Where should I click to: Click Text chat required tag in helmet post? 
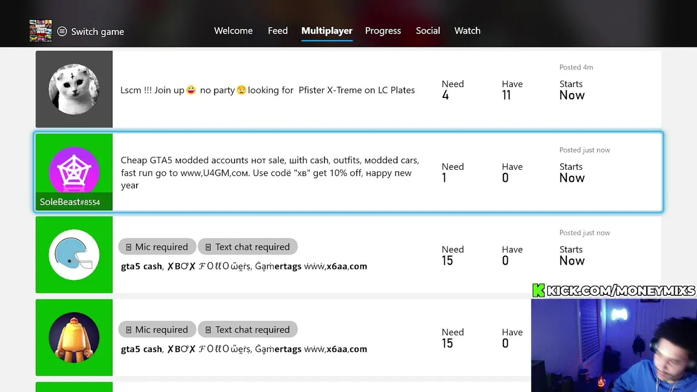pyautogui.click(x=248, y=247)
